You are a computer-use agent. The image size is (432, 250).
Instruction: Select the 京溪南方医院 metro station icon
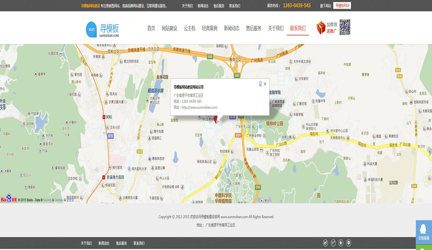pos(104,177)
